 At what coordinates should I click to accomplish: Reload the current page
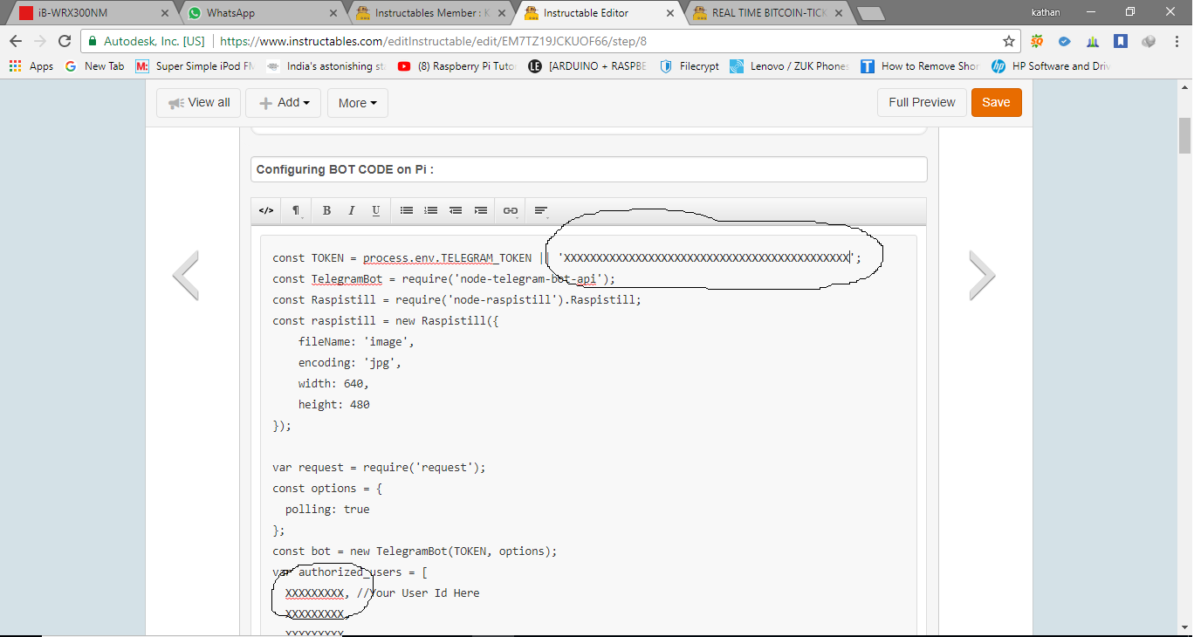[65, 41]
